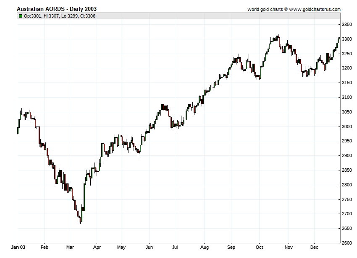The image size is (357, 258).
Task: Click the 'Aug' x-axis label
Action: click(204, 248)
